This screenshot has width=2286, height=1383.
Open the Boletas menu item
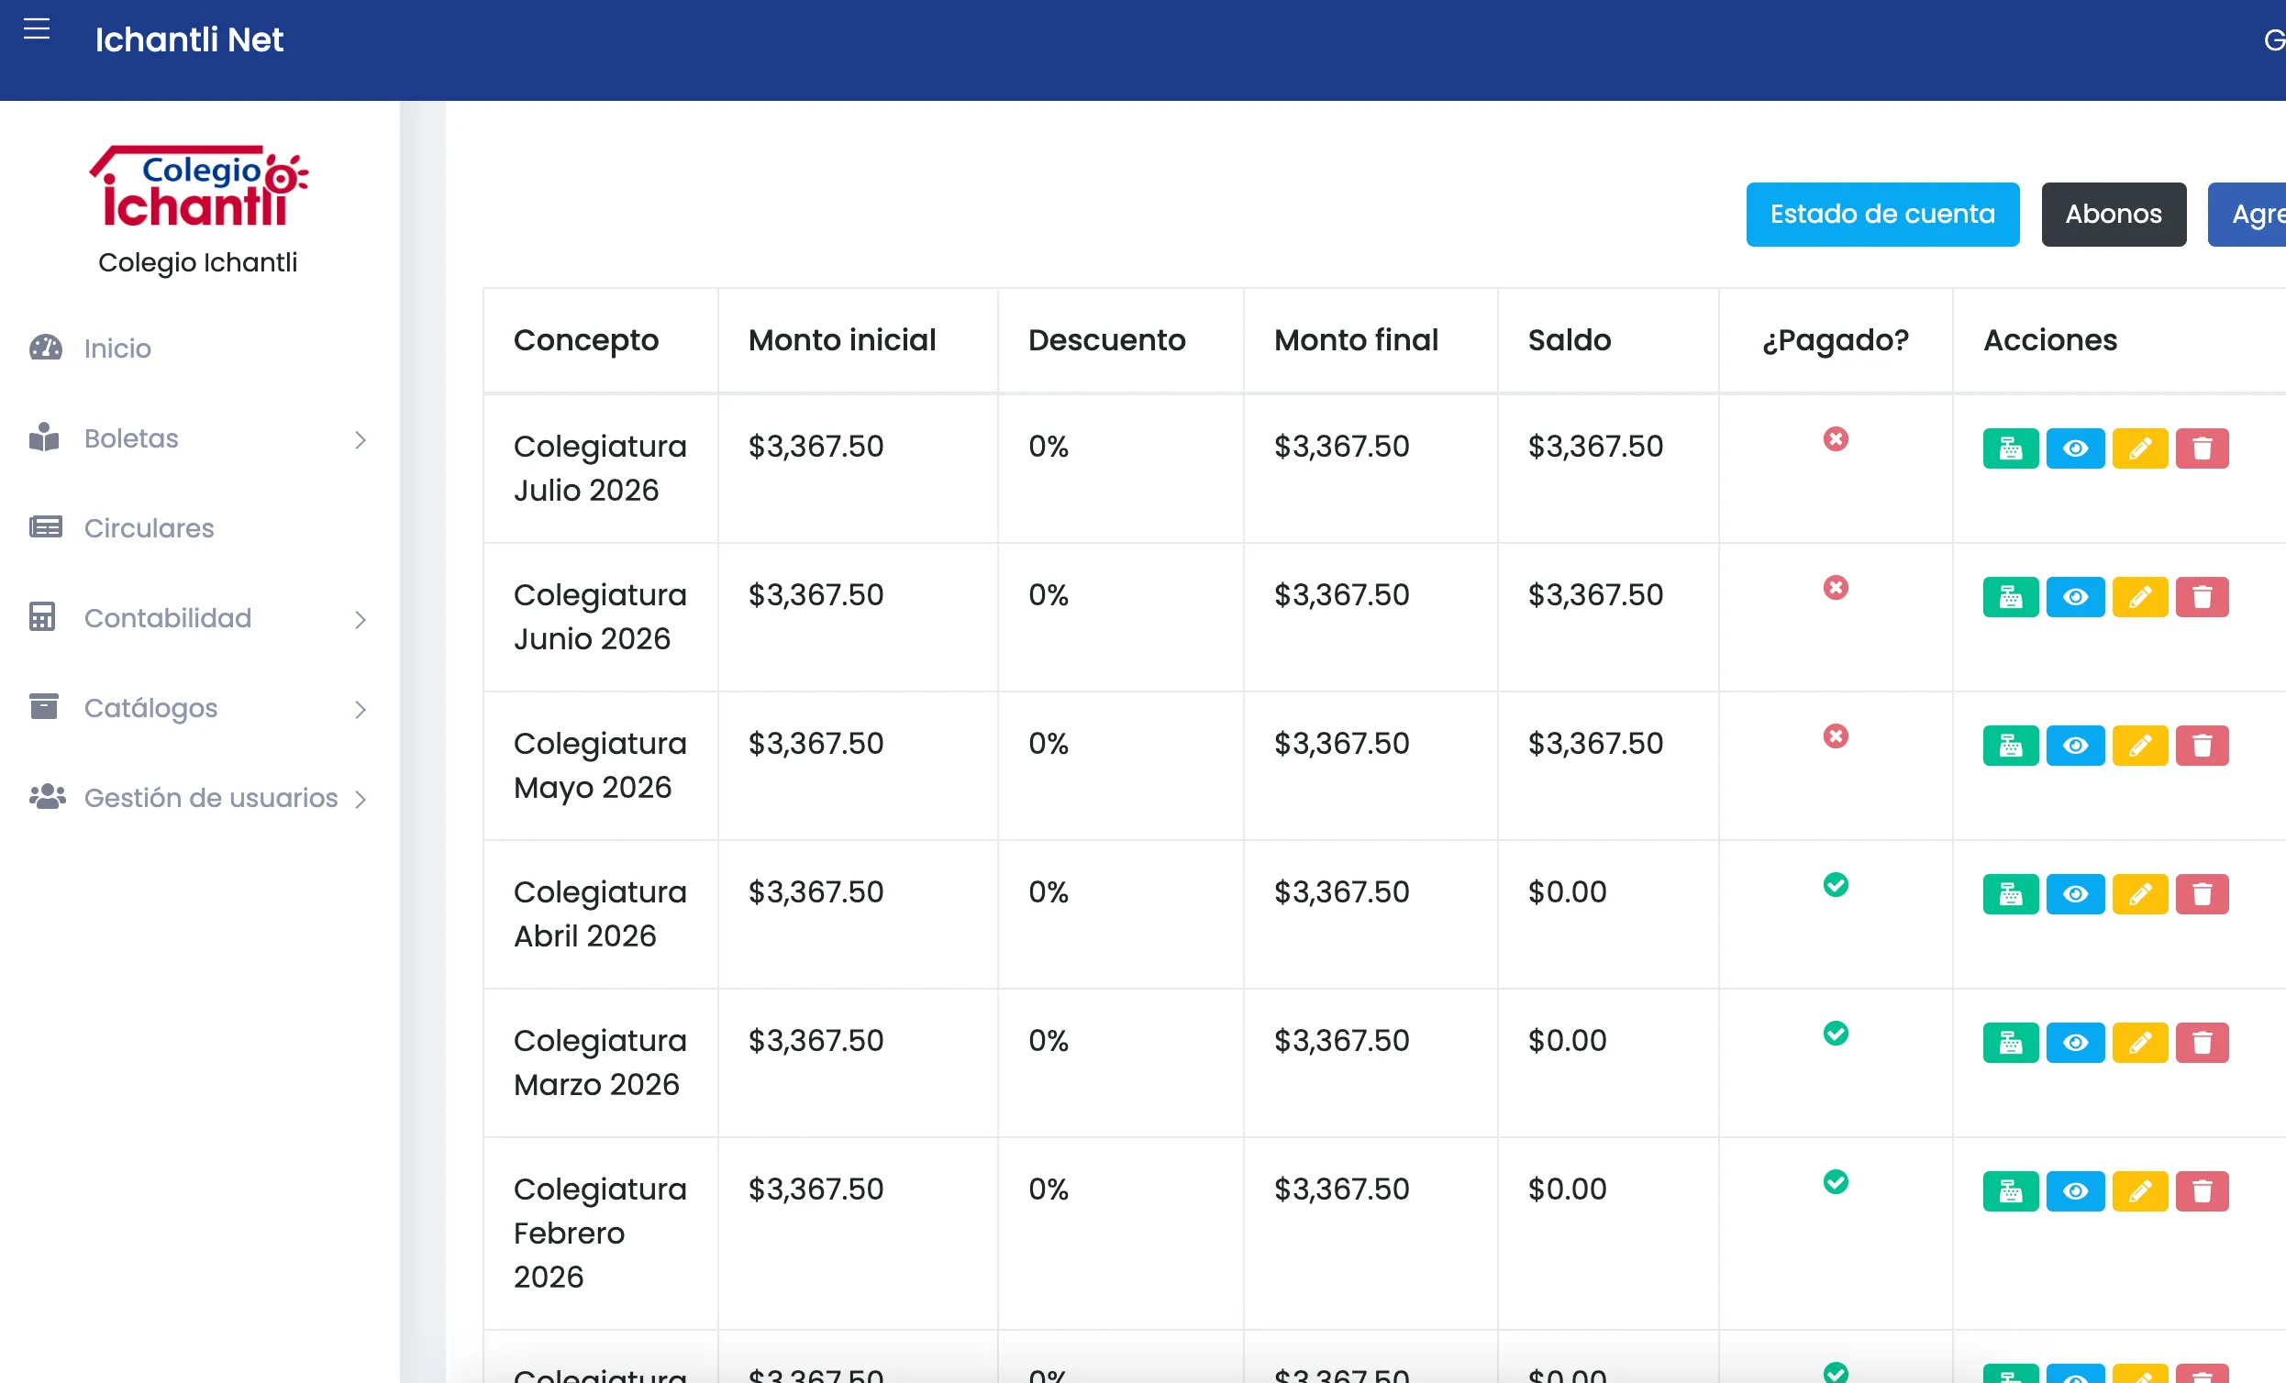pos(132,437)
